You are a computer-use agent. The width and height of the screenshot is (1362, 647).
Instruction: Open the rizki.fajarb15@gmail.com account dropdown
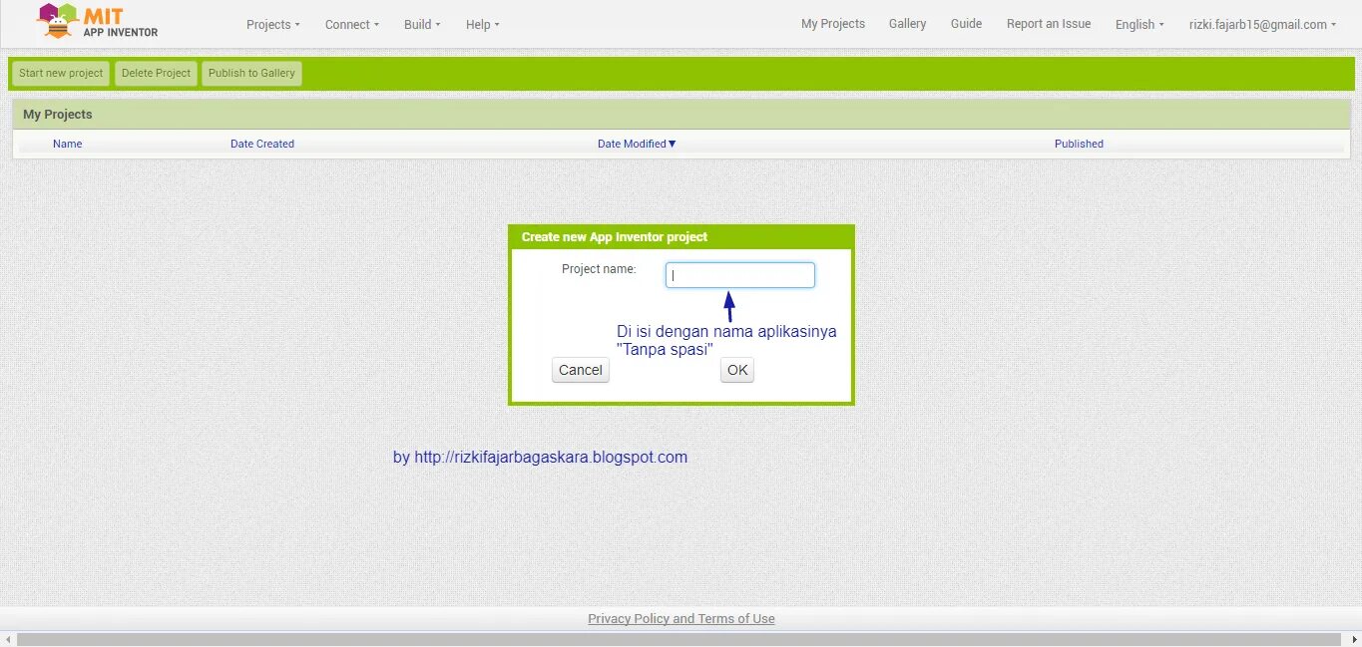click(x=1262, y=24)
